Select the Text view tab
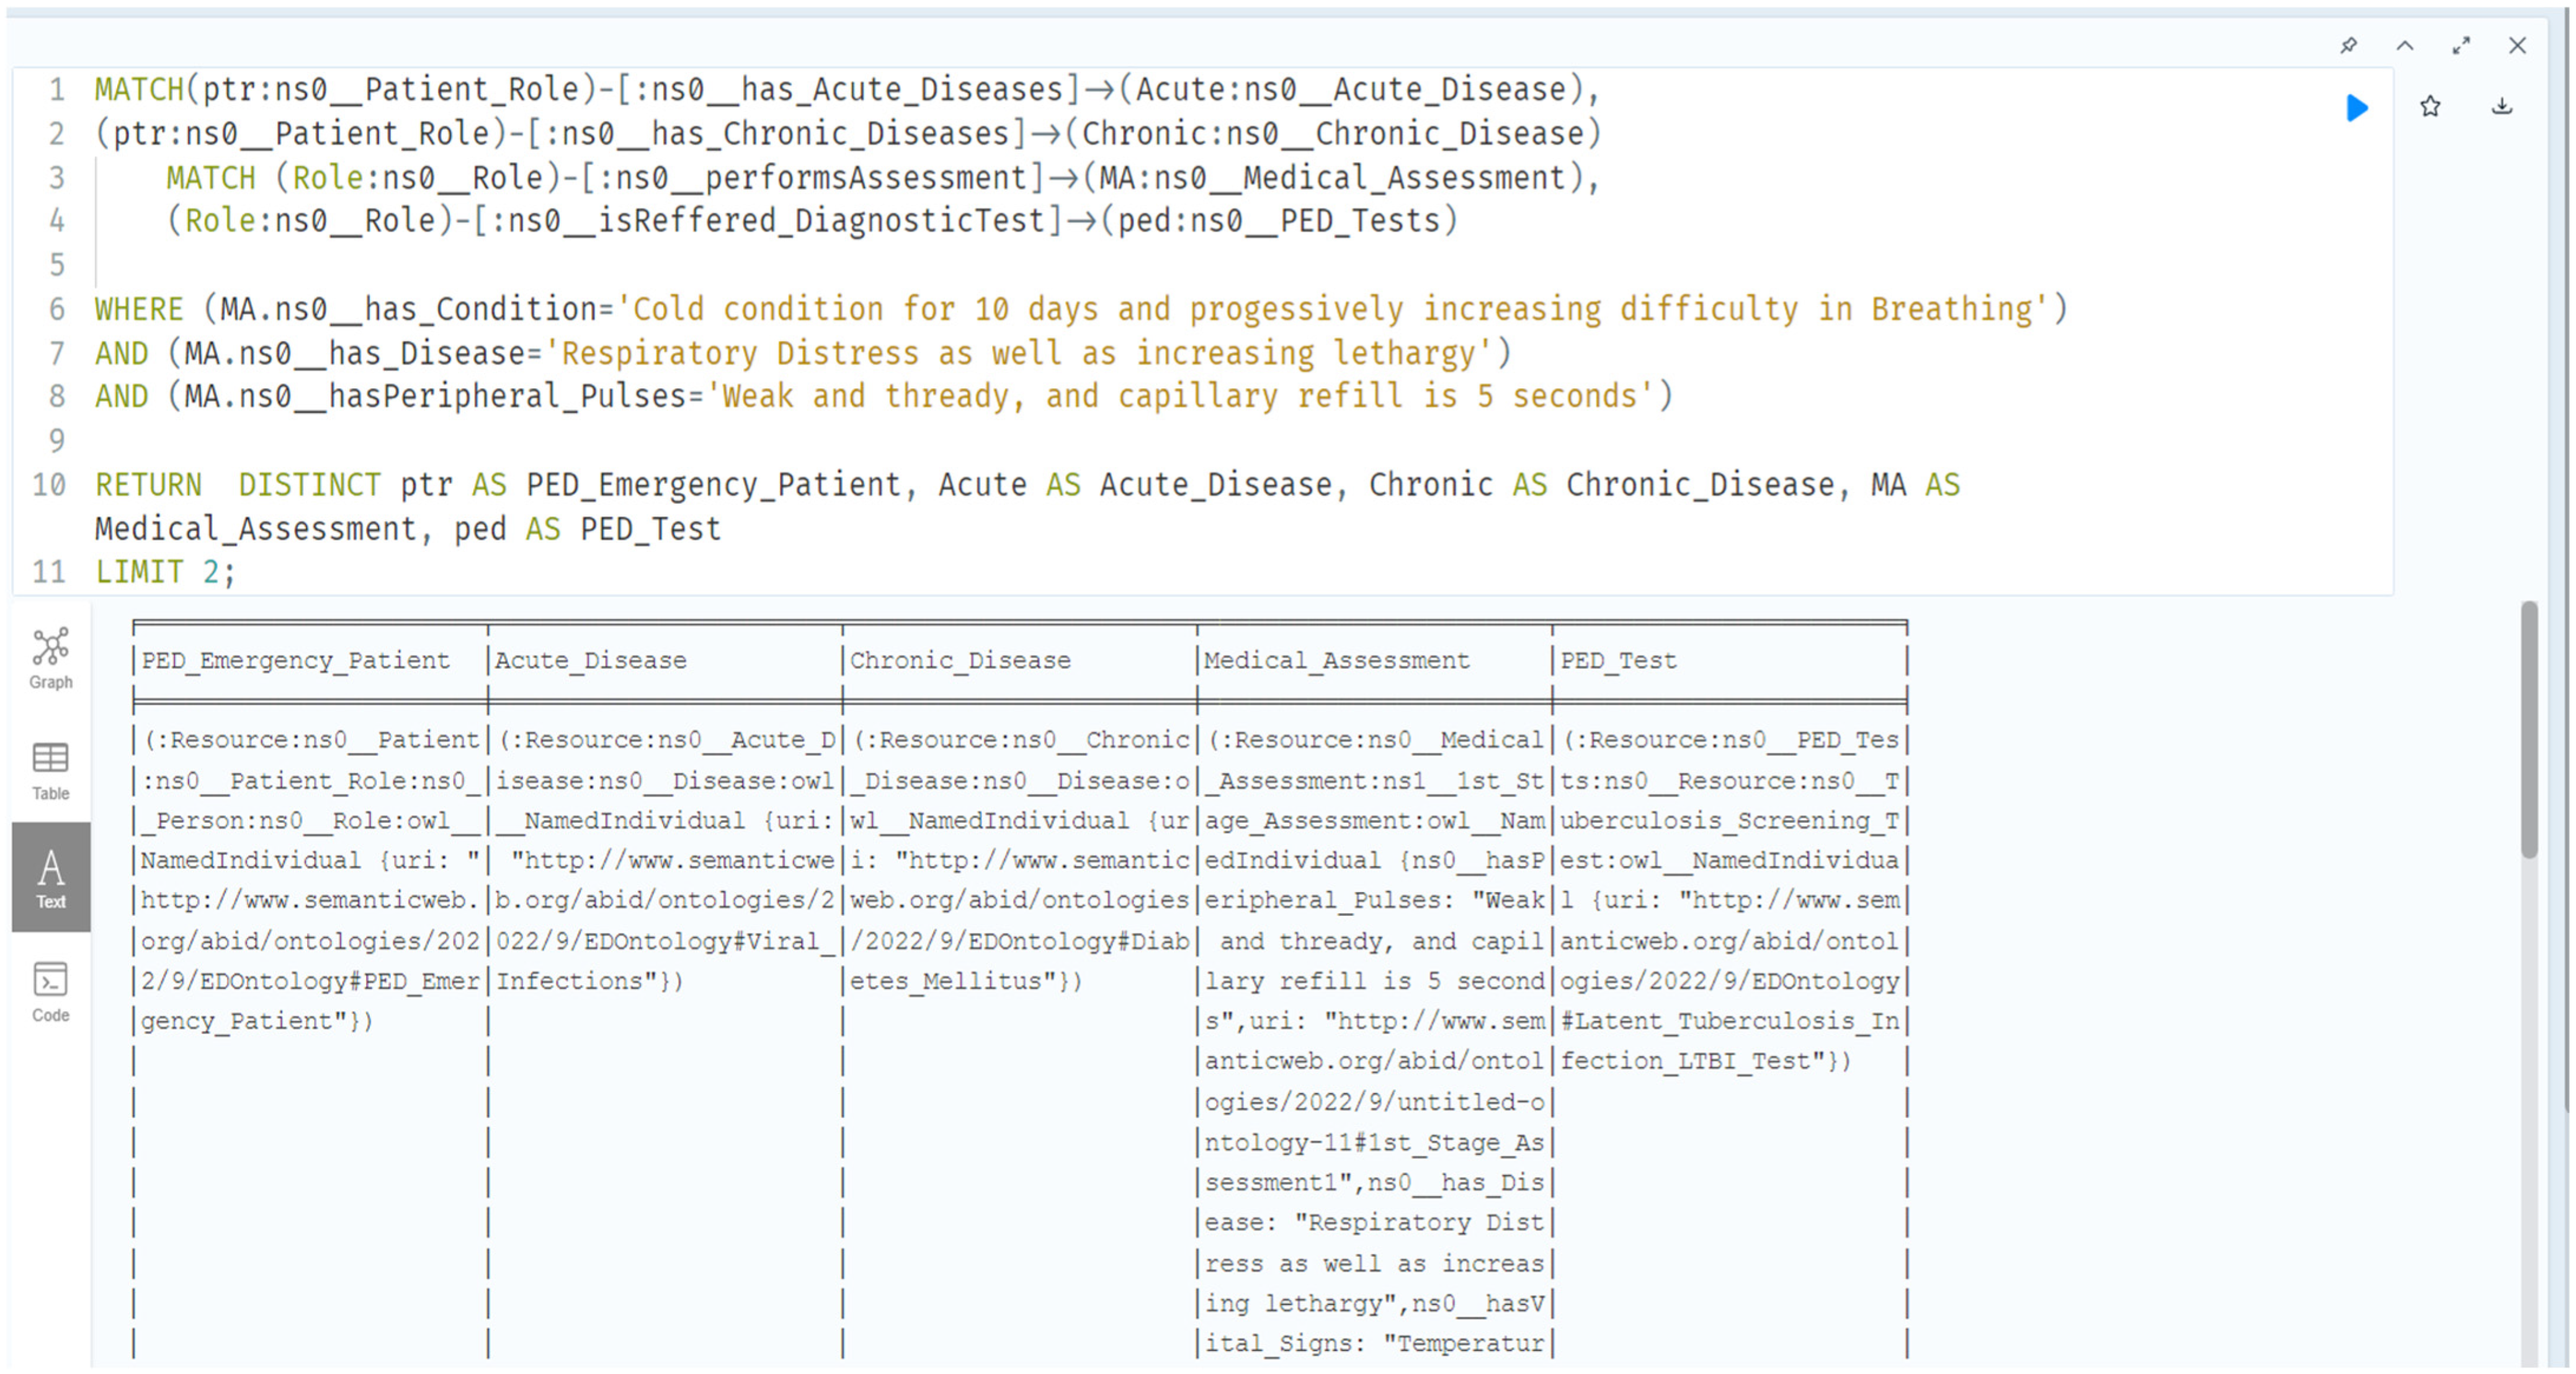The image size is (2576, 1374). click(50, 878)
